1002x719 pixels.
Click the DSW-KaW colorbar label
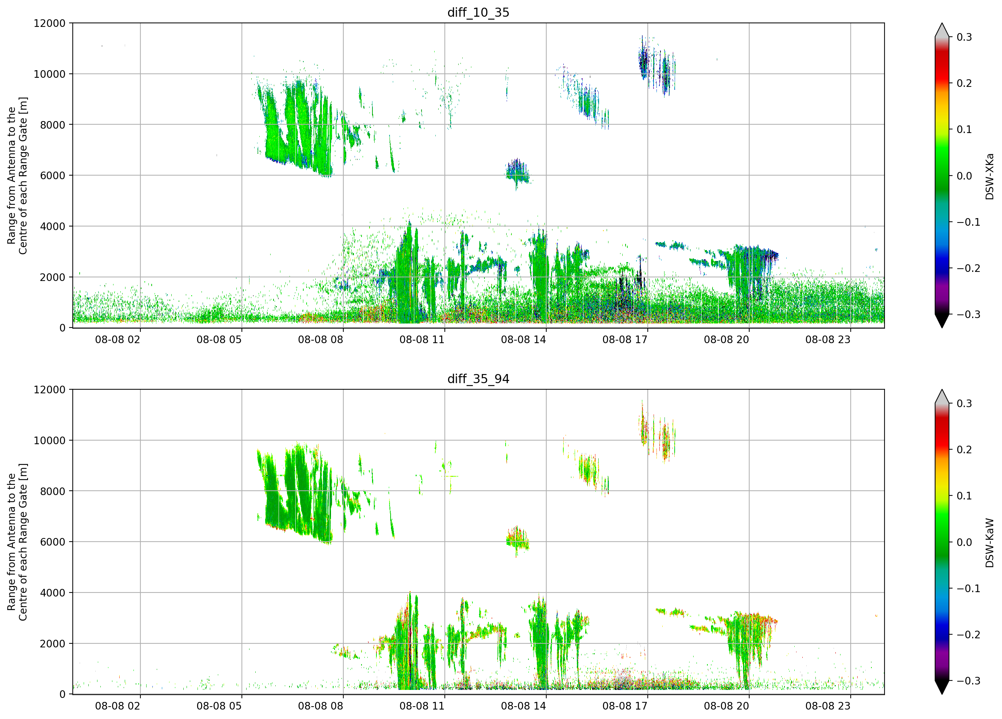(990, 543)
